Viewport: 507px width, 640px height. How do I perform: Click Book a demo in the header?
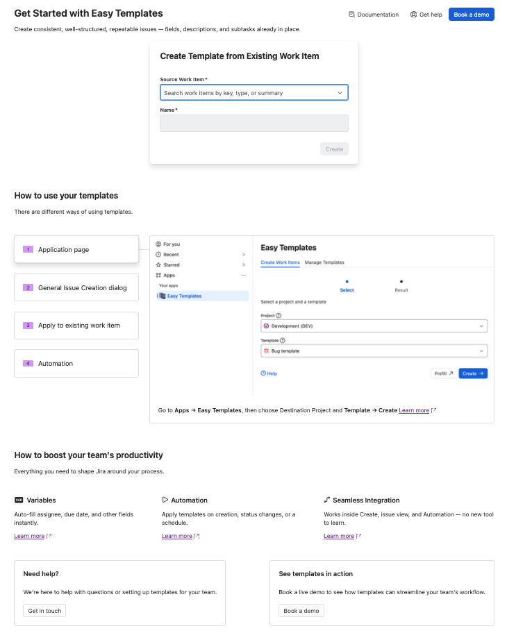(471, 15)
